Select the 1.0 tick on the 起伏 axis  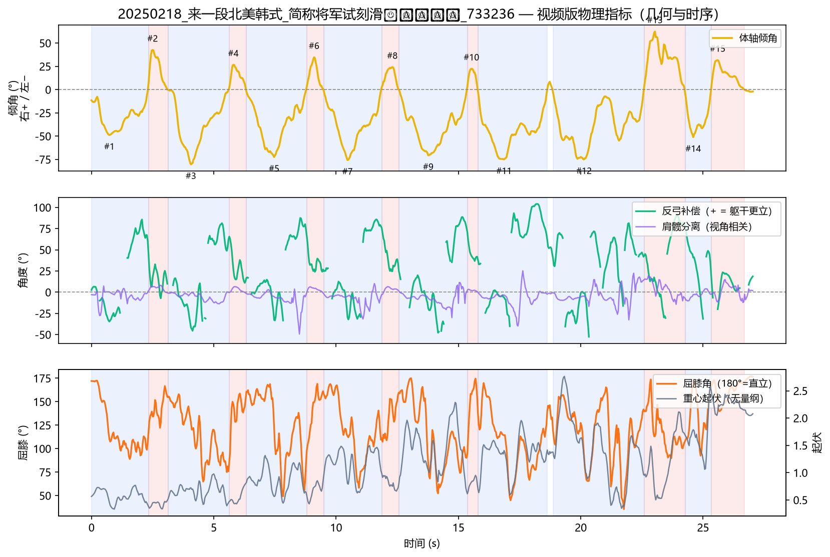click(800, 473)
